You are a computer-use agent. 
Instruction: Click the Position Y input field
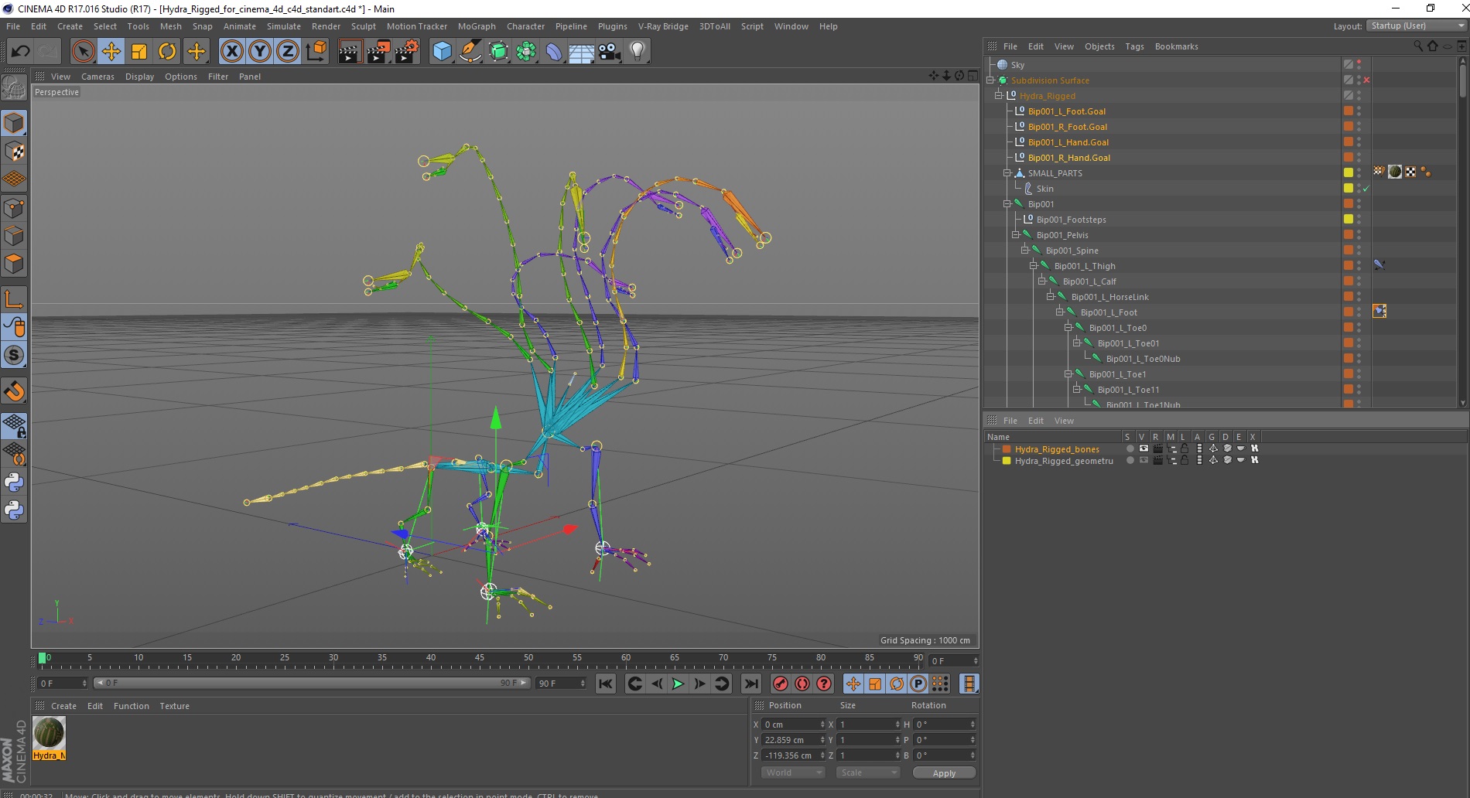coord(794,740)
